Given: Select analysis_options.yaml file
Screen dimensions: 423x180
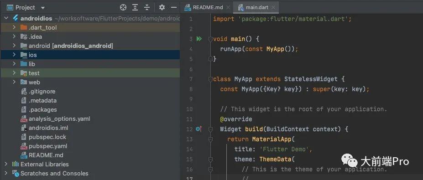Looking at the screenshot, I should click(x=59, y=119).
